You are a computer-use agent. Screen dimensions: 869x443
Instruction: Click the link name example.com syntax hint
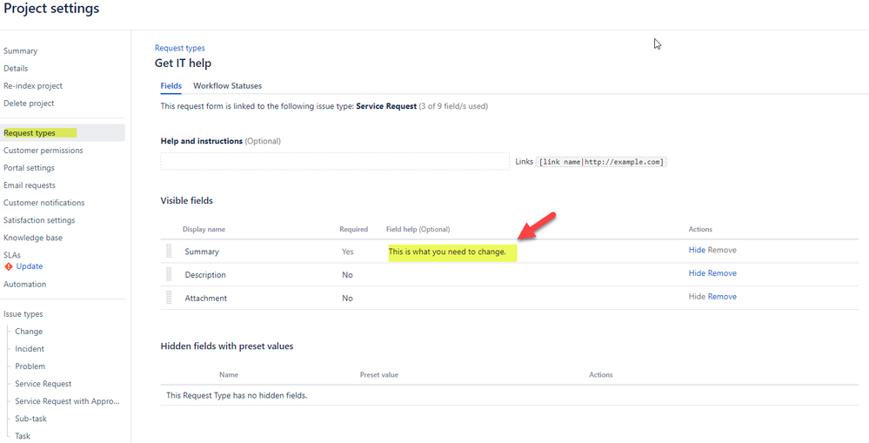point(601,162)
